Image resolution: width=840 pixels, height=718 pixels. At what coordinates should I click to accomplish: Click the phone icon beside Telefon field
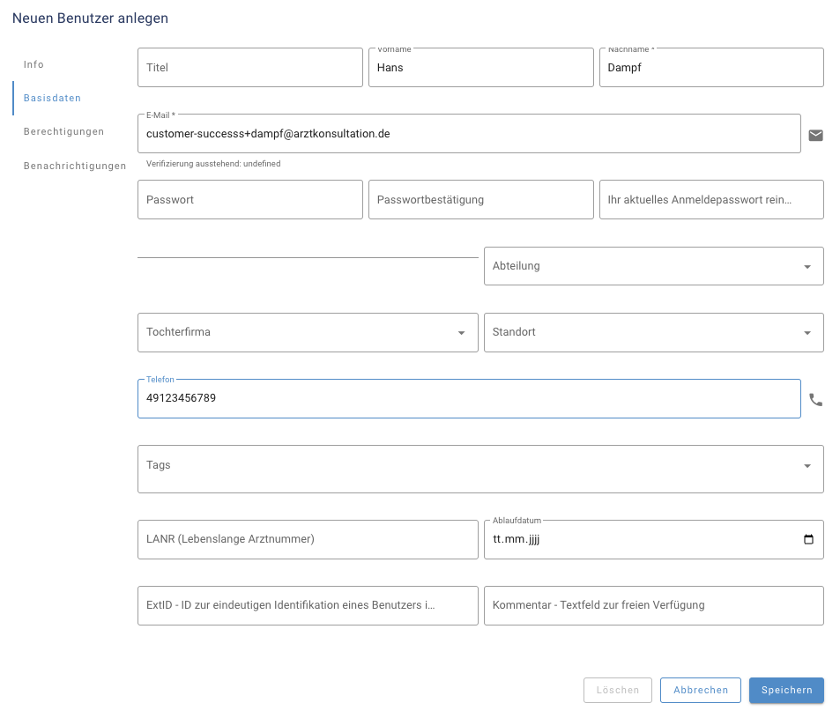(x=815, y=399)
